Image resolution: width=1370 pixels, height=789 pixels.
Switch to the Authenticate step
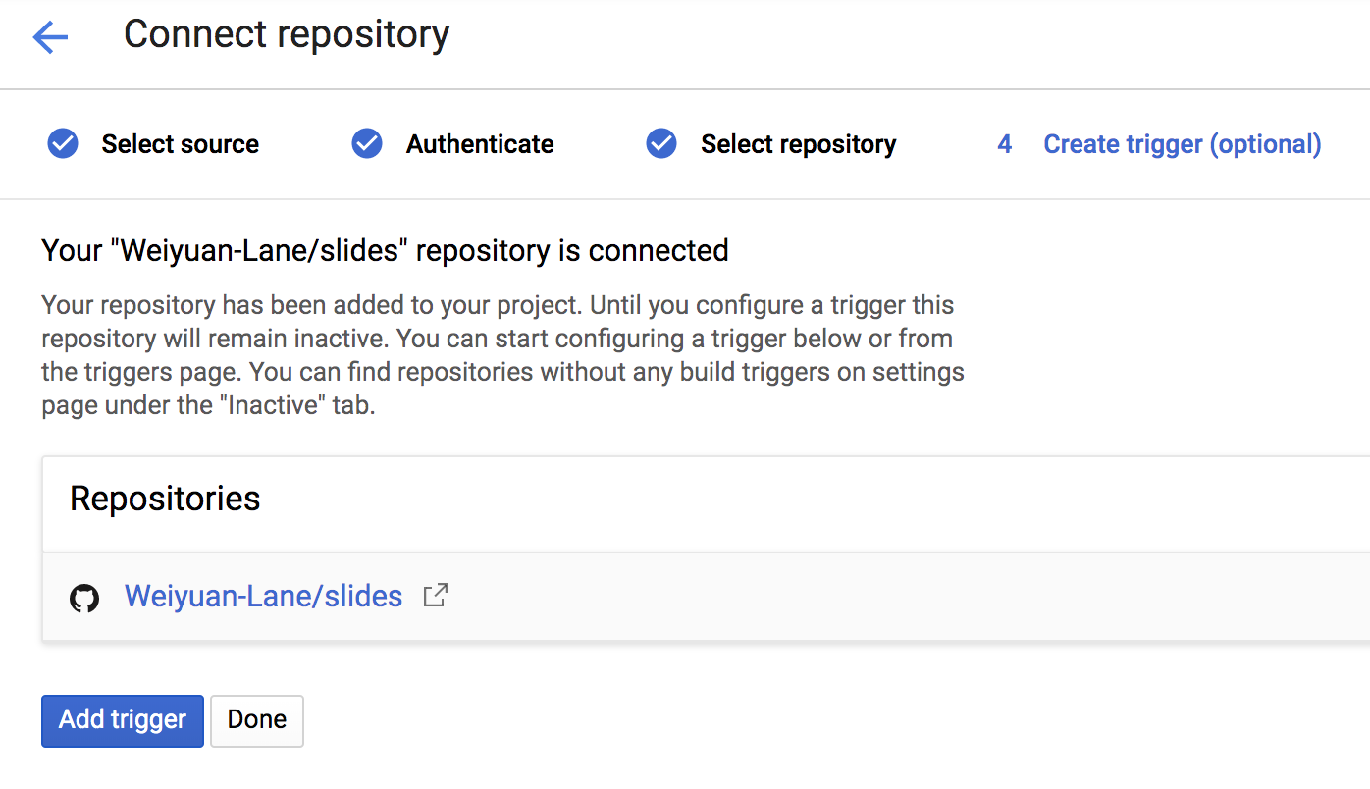[x=480, y=144]
